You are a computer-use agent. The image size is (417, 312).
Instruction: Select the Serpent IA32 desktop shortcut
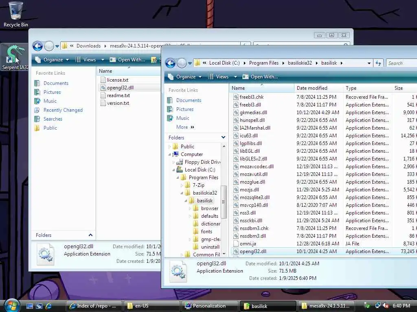point(15,58)
